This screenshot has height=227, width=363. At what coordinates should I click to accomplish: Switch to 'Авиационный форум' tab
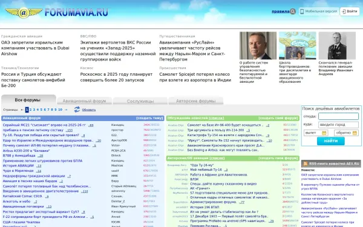tap(84, 101)
